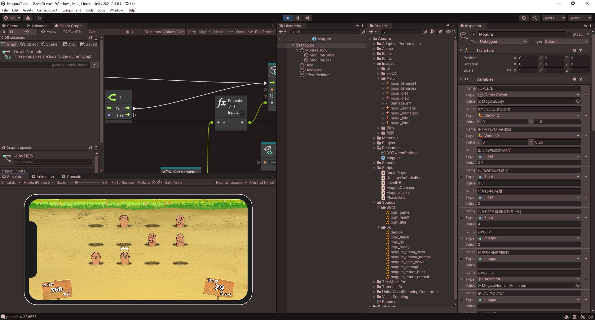Toggle the Carry option
This screenshot has width=595, height=320.
[x=191, y=32]
